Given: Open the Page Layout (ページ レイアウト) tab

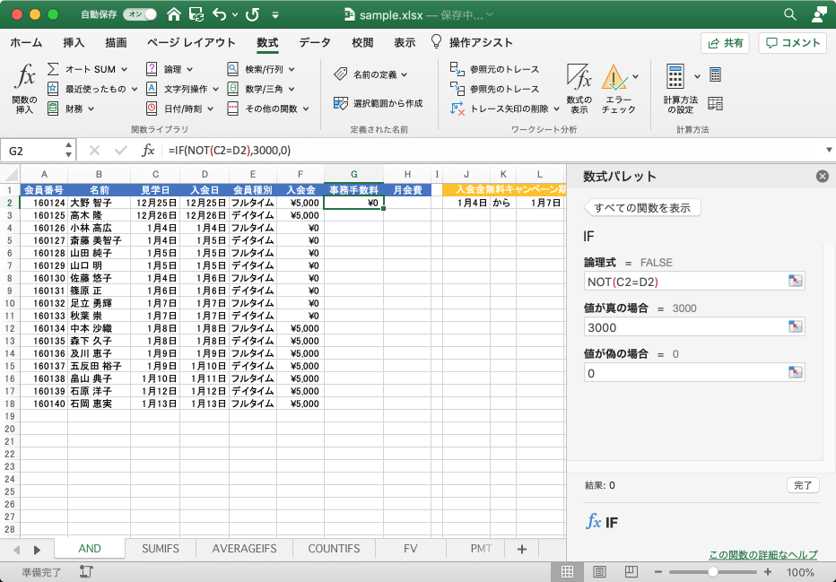Looking at the screenshot, I should [x=191, y=43].
